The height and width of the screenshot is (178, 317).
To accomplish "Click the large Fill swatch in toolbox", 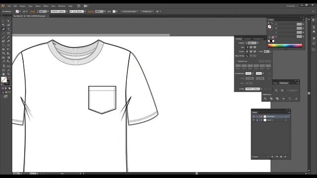I will click(x=4, y=79).
